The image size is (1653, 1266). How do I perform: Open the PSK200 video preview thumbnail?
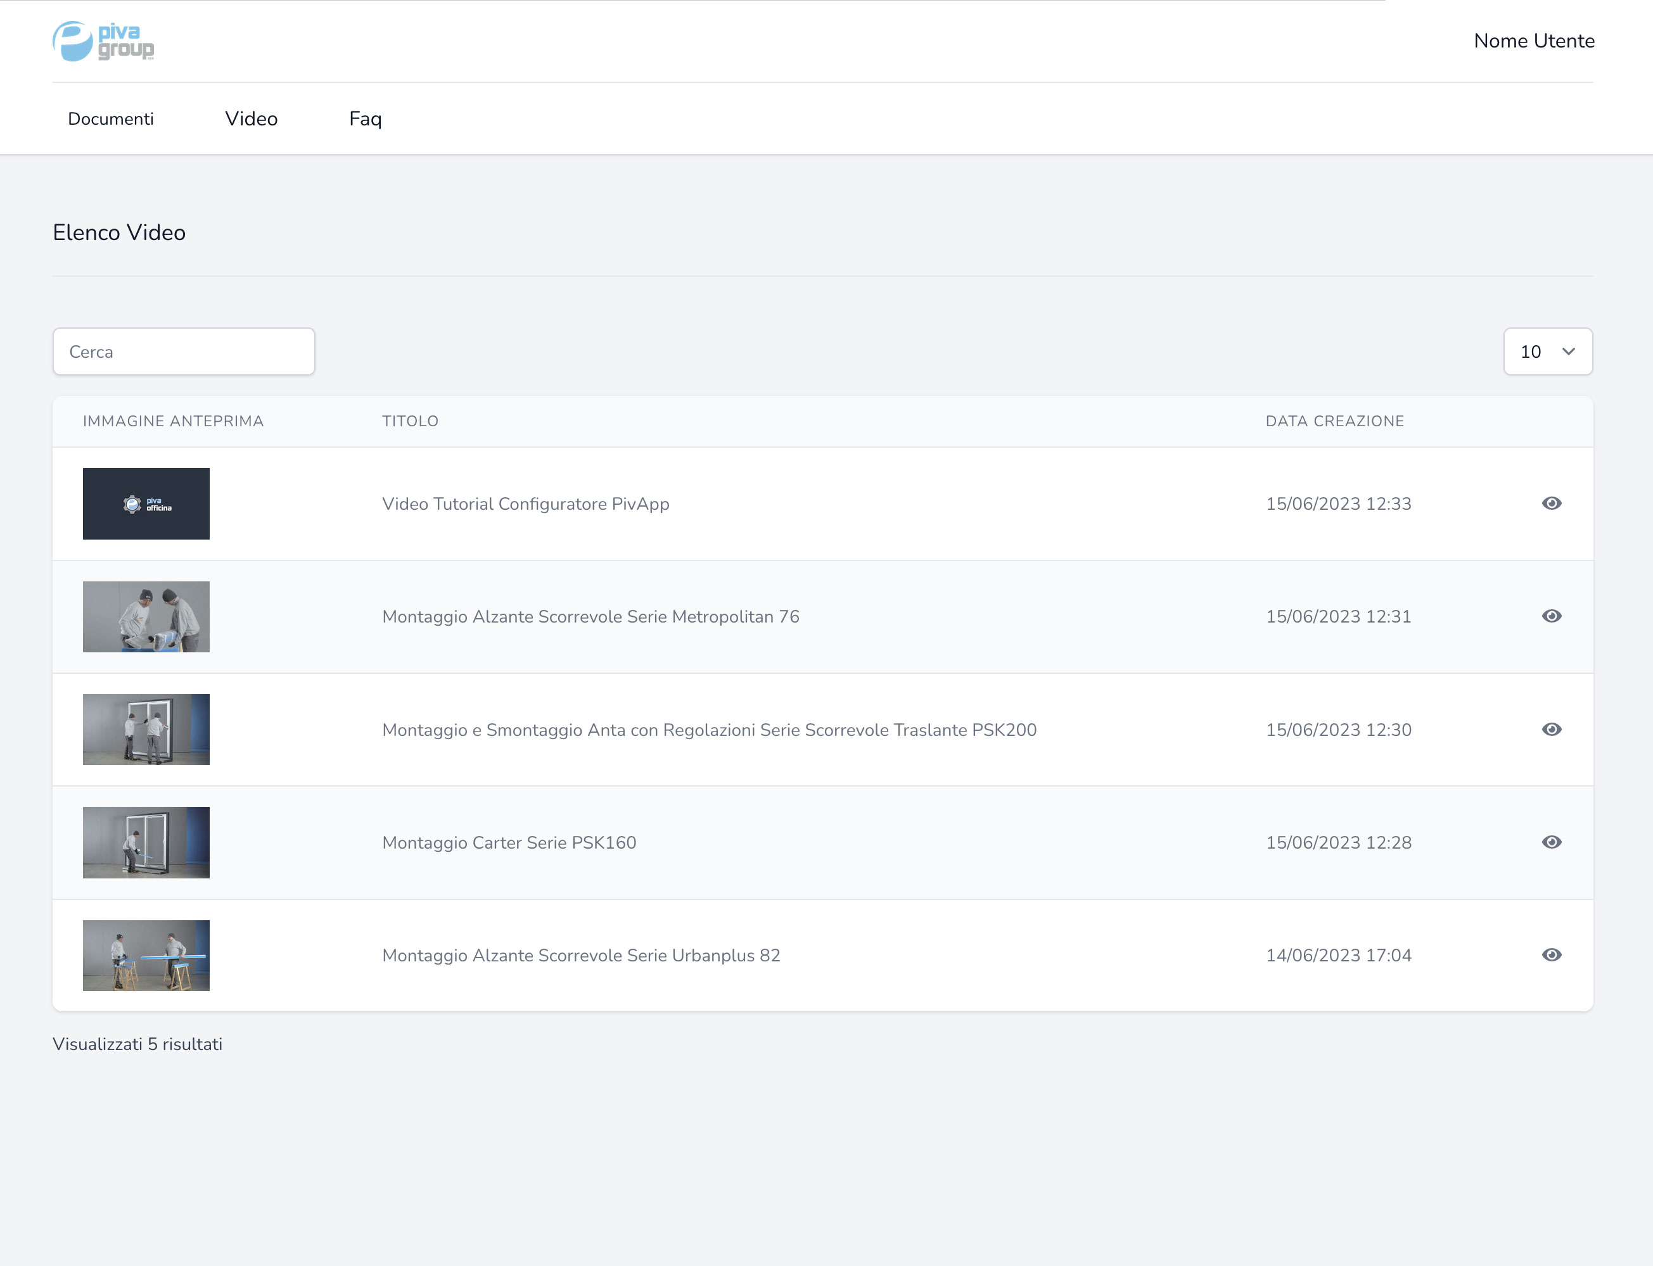pyautogui.click(x=146, y=730)
